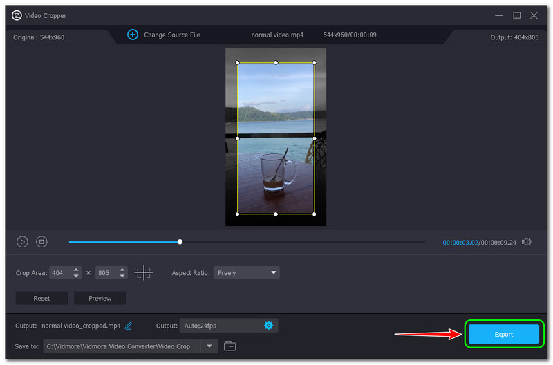The height and width of the screenshot is (365, 553).
Task: Open the save folder browse icon
Action: [x=230, y=346]
